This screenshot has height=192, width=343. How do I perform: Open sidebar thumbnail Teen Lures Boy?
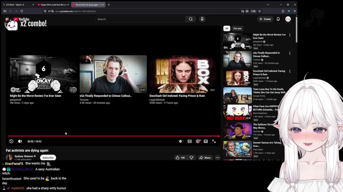point(237,95)
